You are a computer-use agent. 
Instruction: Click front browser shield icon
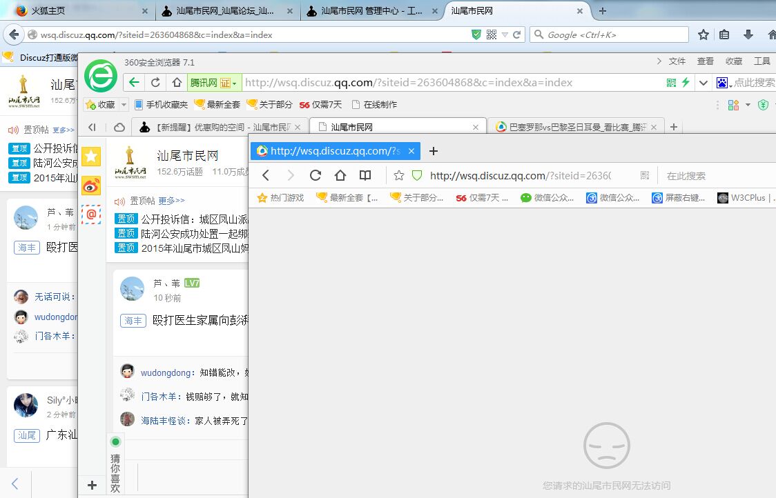pos(417,176)
